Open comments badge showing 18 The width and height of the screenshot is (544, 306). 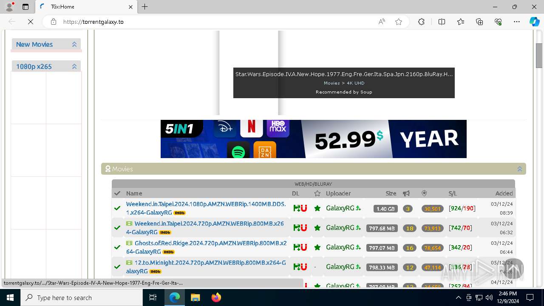pyautogui.click(x=410, y=228)
